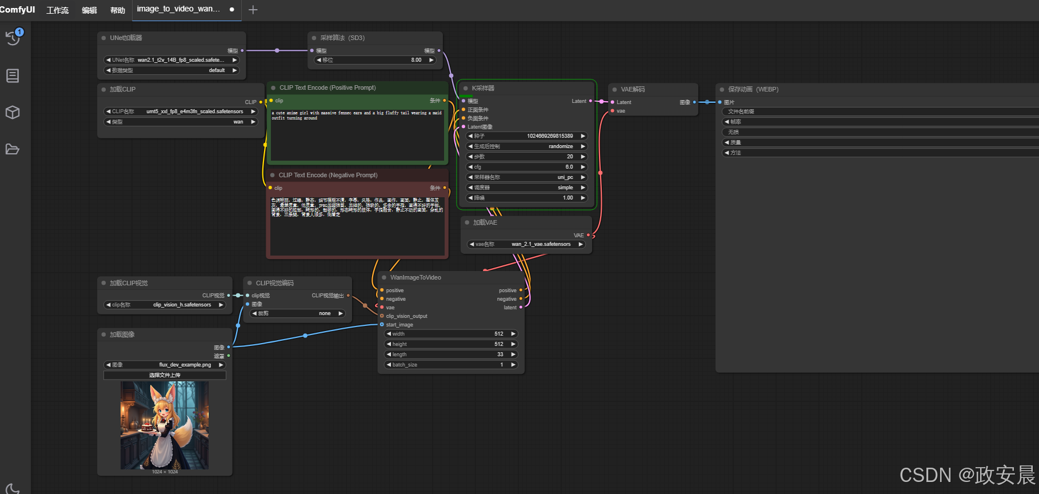Increase 移位 value with right arrow

[x=431, y=60]
